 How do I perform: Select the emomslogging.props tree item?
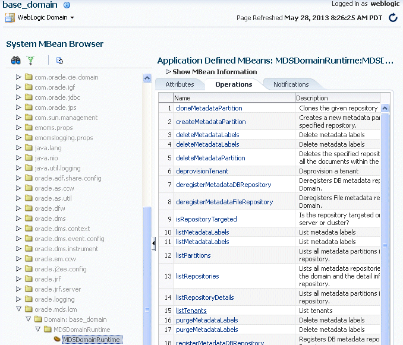pos(64,137)
